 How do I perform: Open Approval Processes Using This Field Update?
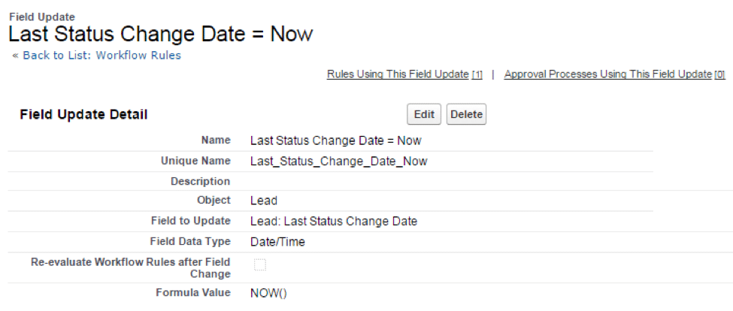[x=607, y=74]
